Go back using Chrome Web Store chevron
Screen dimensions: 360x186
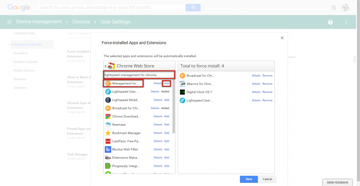(105, 66)
